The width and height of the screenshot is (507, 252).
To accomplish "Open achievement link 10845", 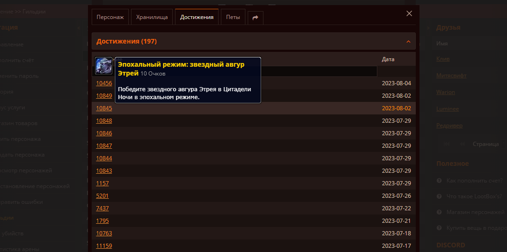I will point(104,108).
